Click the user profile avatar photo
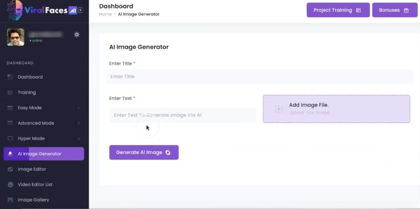 [16, 37]
